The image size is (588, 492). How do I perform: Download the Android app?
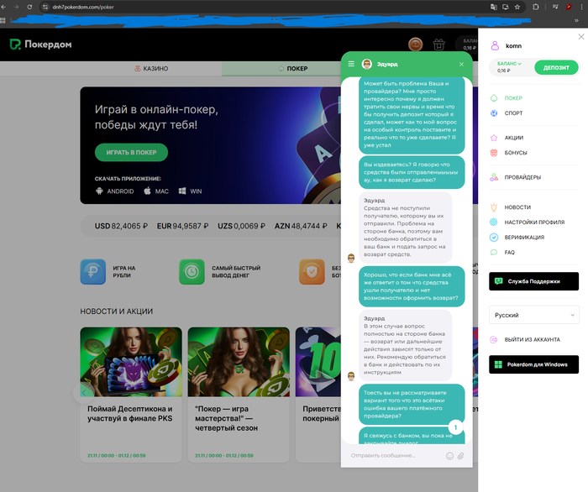(x=115, y=191)
